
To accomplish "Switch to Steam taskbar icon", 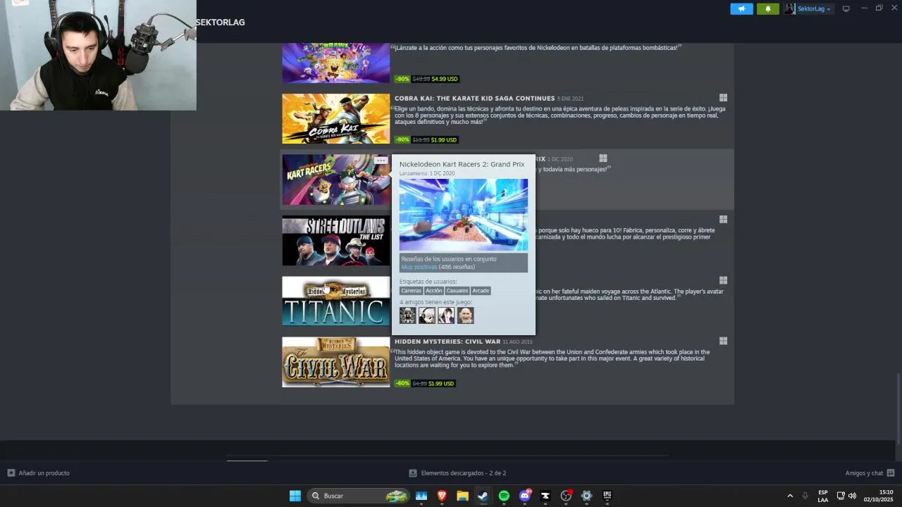I will point(483,496).
